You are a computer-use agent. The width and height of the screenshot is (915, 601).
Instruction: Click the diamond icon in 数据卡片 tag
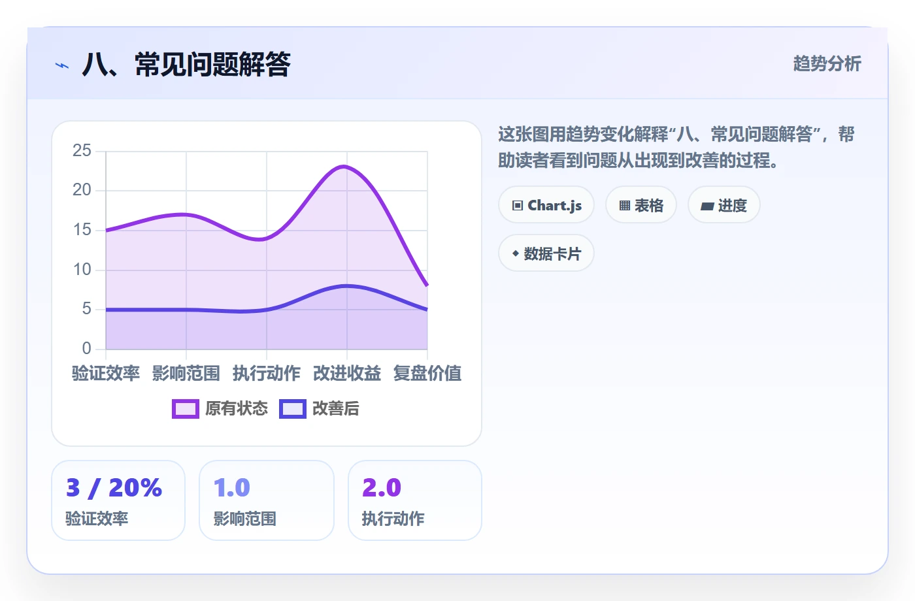pos(516,253)
